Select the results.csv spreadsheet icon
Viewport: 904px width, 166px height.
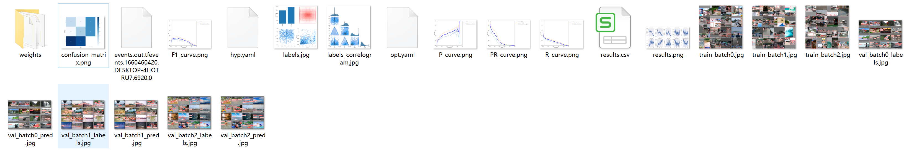click(x=614, y=28)
